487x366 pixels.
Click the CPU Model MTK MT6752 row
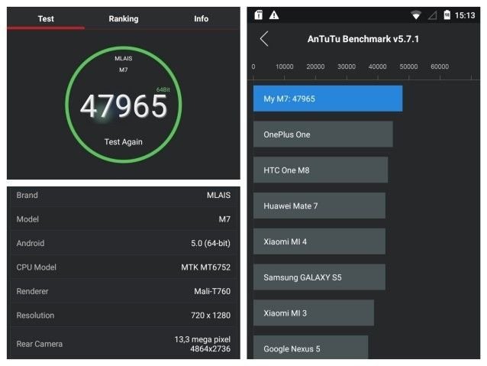[x=124, y=267]
